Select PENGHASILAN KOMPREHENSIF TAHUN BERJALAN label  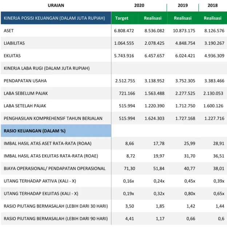[53, 119]
